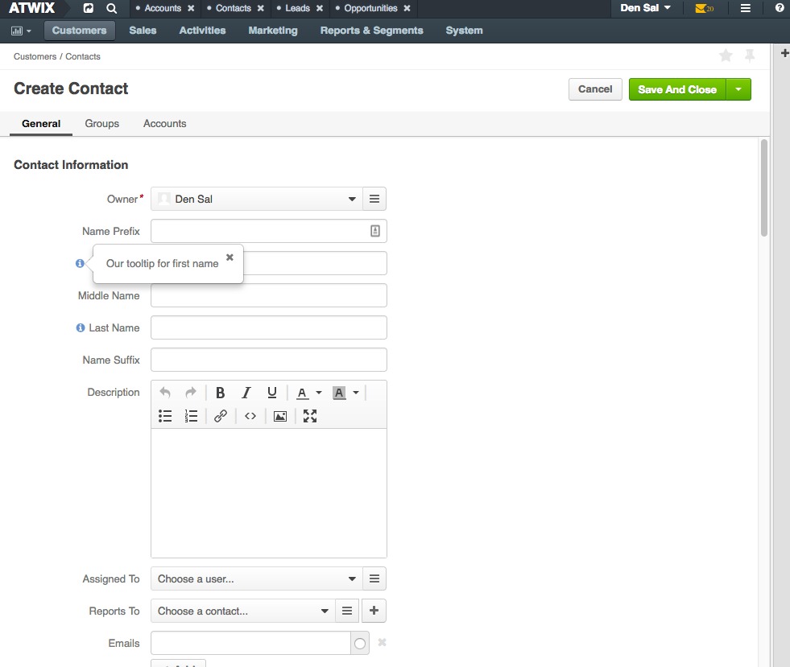The width and height of the screenshot is (790, 667).
Task: Open the Owner dropdown showing Den Sal
Action: click(256, 199)
